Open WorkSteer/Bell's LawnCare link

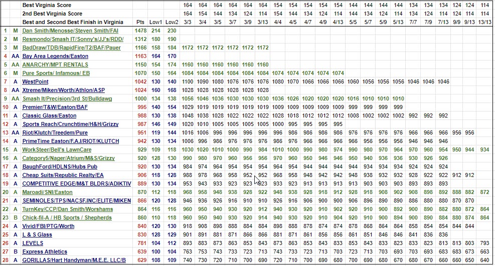[57, 149]
